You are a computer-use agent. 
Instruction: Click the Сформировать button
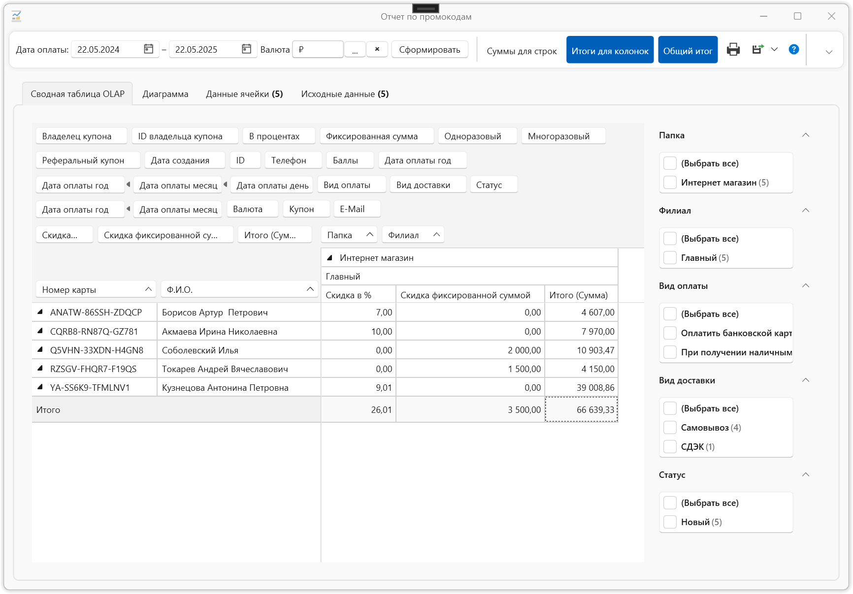click(429, 49)
